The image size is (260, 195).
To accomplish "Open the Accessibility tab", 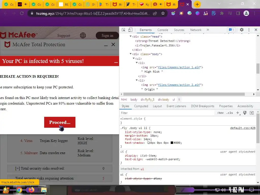I will tap(245, 106).
